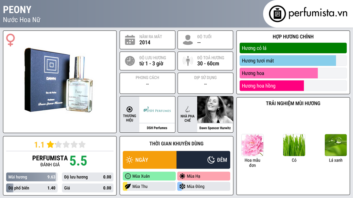
Task: Click the star badge icon above Thương hiệu
Action: (x=130, y=109)
